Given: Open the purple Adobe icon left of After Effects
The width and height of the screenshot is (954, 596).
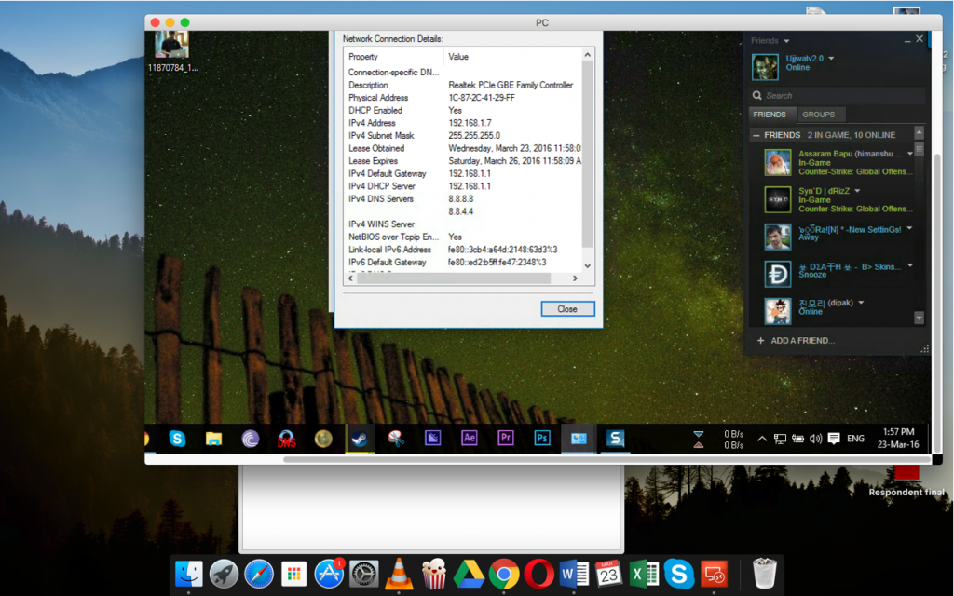Looking at the screenshot, I should coord(432,438).
